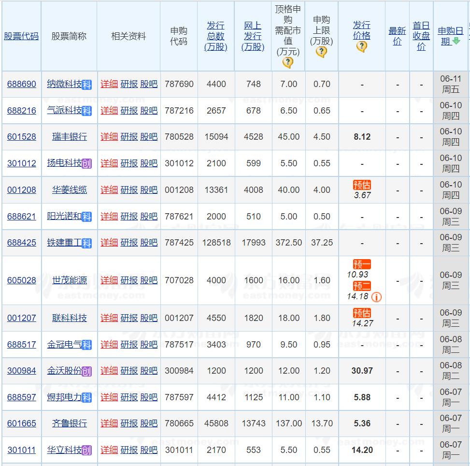
Task: Open stock code link 688621
Action: pyautogui.click(x=22, y=217)
